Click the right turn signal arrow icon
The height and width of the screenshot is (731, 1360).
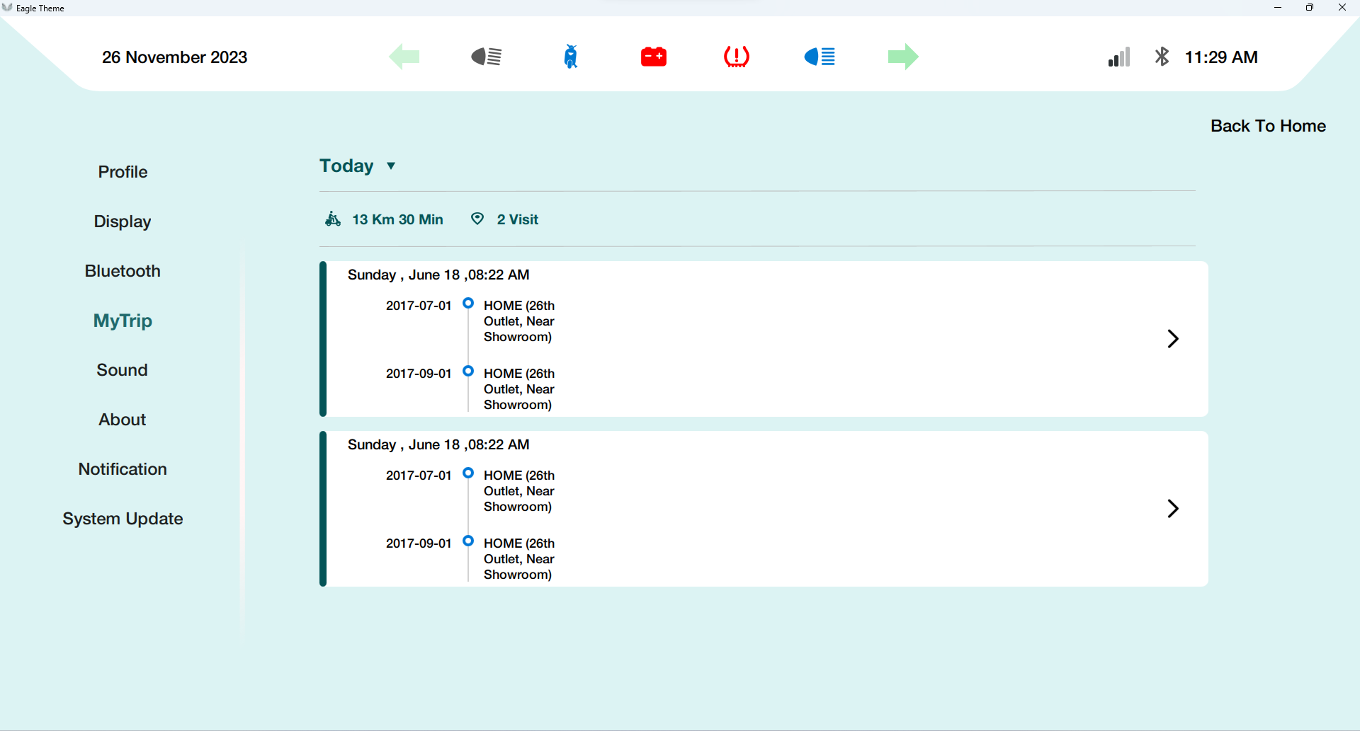click(x=903, y=57)
